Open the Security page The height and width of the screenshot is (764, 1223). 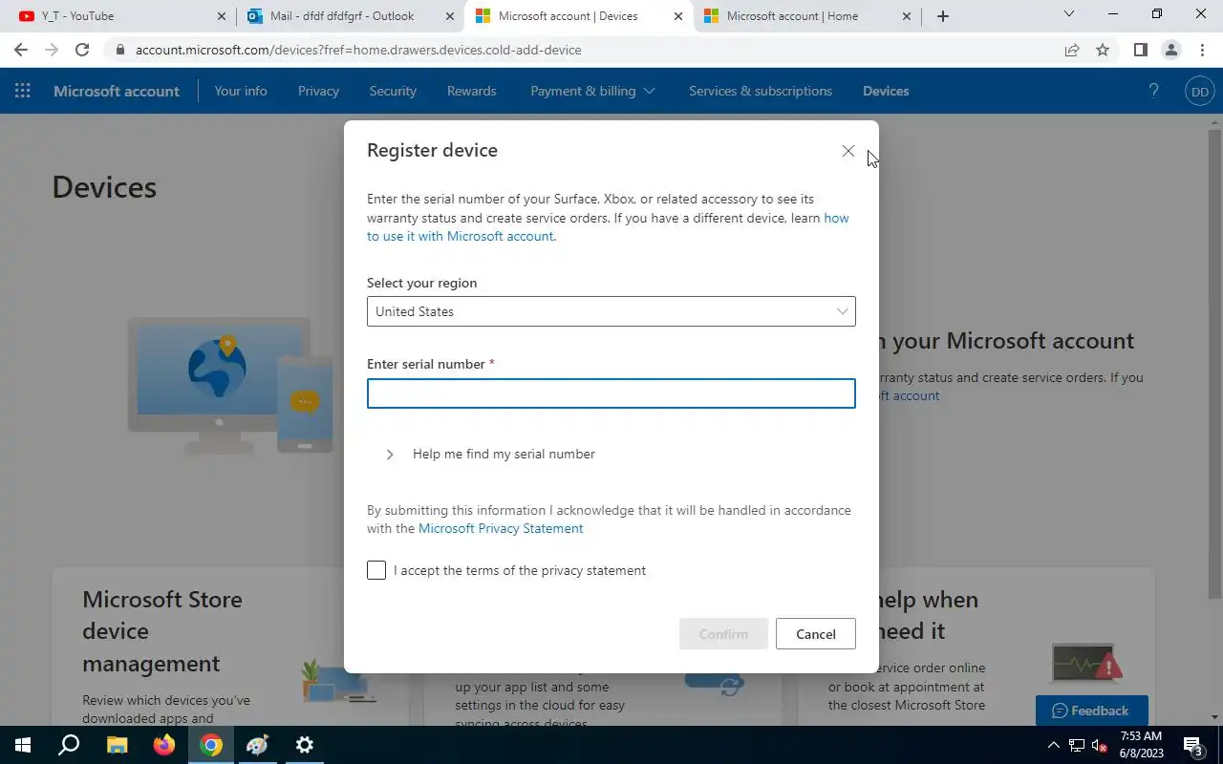(x=393, y=91)
